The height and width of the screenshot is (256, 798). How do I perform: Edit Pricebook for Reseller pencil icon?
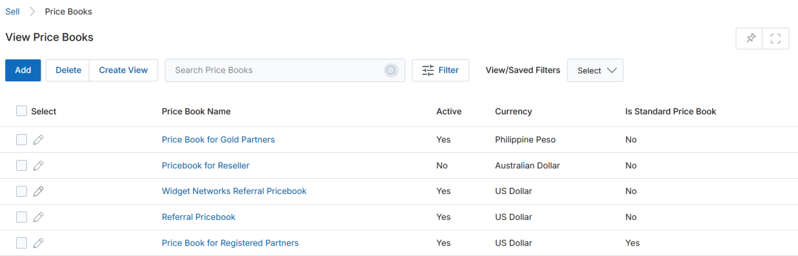point(39,166)
